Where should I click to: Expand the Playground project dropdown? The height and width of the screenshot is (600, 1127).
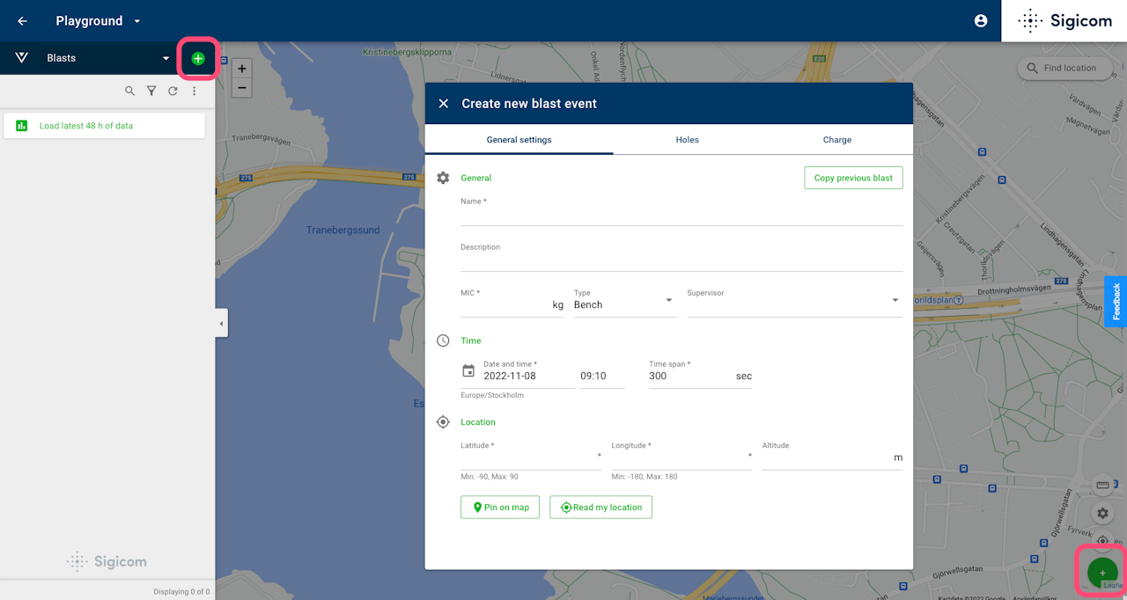136,21
